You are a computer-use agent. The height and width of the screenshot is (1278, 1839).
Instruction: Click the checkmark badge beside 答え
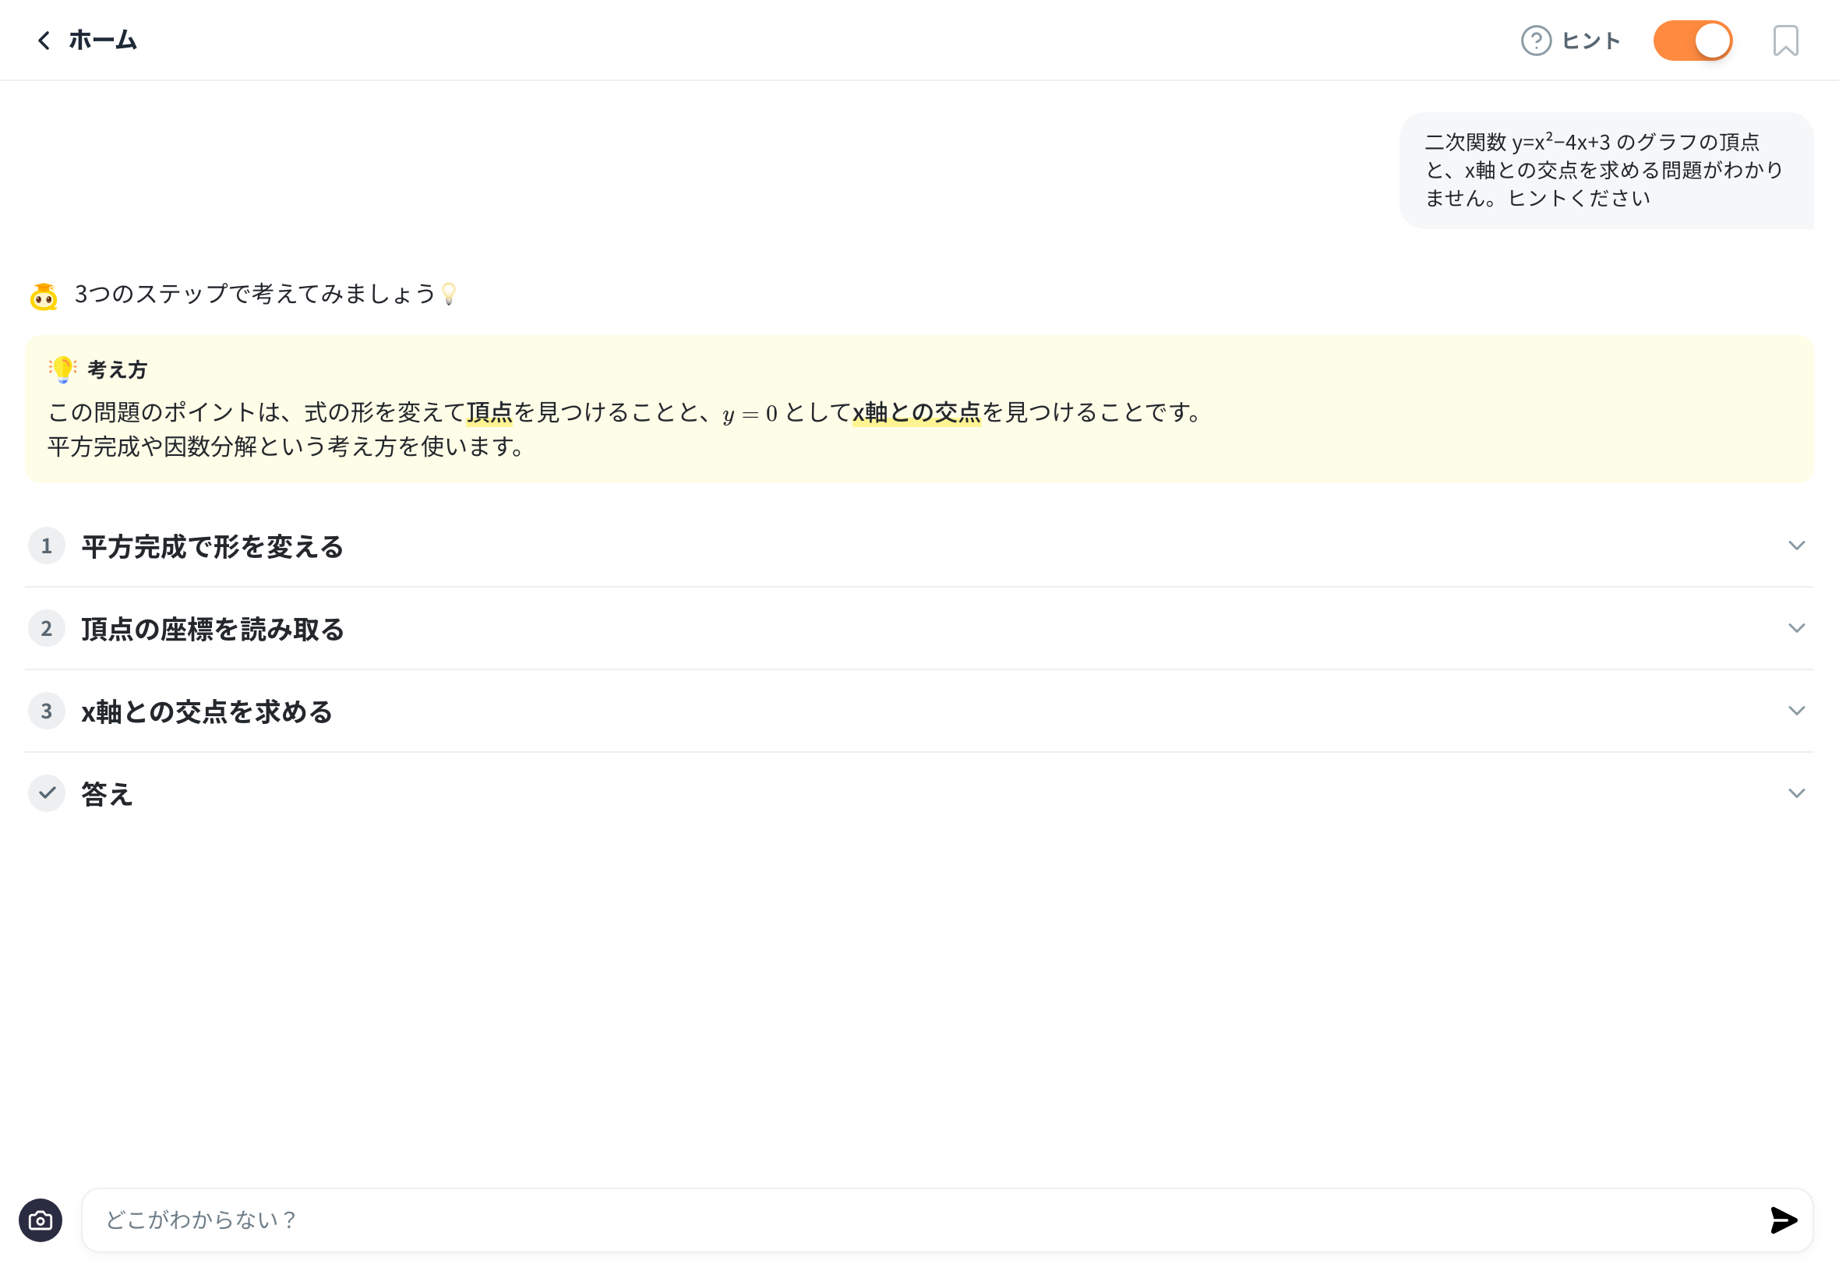(x=47, y=793)
